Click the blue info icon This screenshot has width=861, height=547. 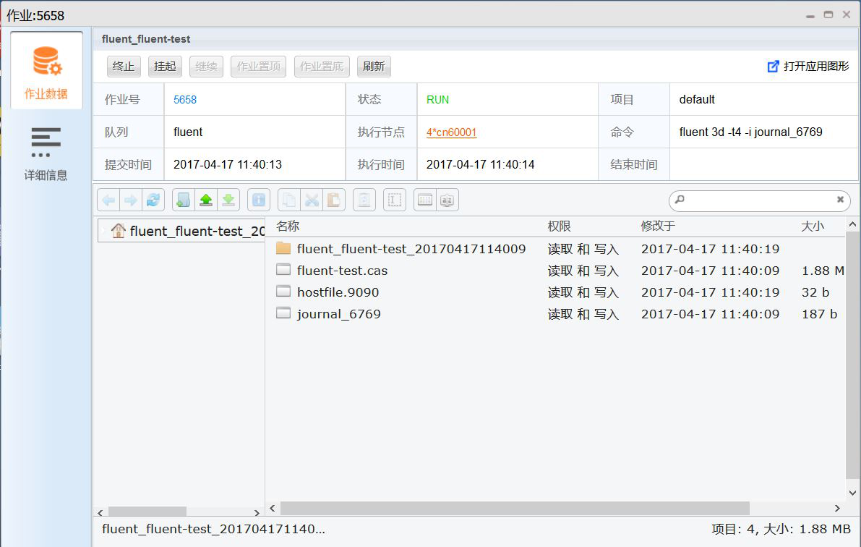click(x=259, y=200)
